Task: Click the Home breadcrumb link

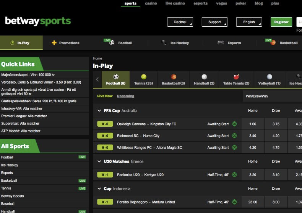Action: coord(97,58)
